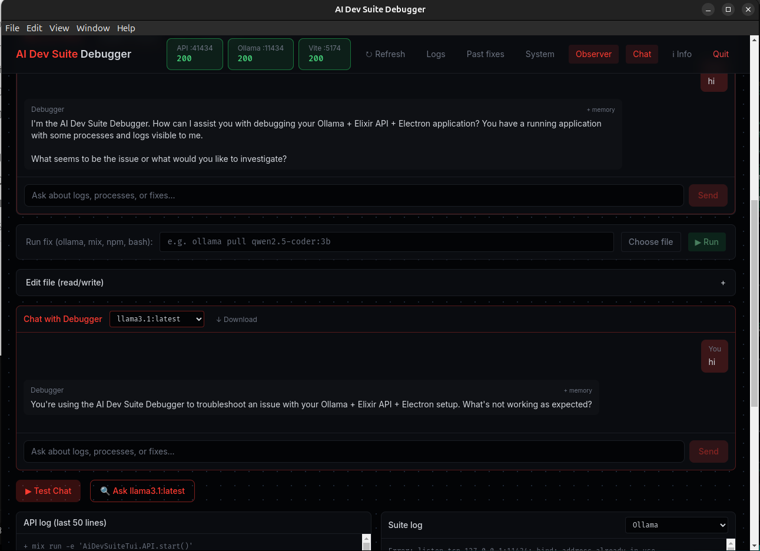This screenshot has height=551, width=760.
Task: Check the Vite :5174 status pill
Action: [x=324, y=54]
